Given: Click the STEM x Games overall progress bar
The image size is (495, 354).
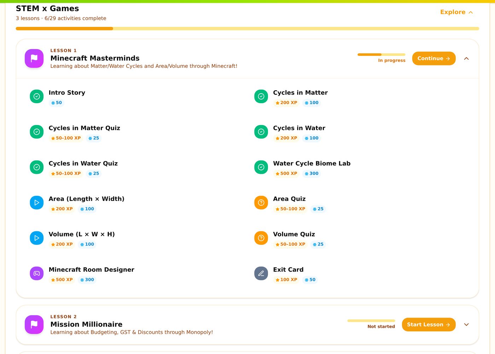Looking at the screenshot, I should (x=248, y=29).
